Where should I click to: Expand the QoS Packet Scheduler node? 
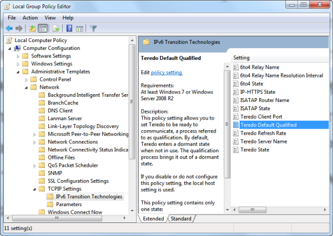34,166
